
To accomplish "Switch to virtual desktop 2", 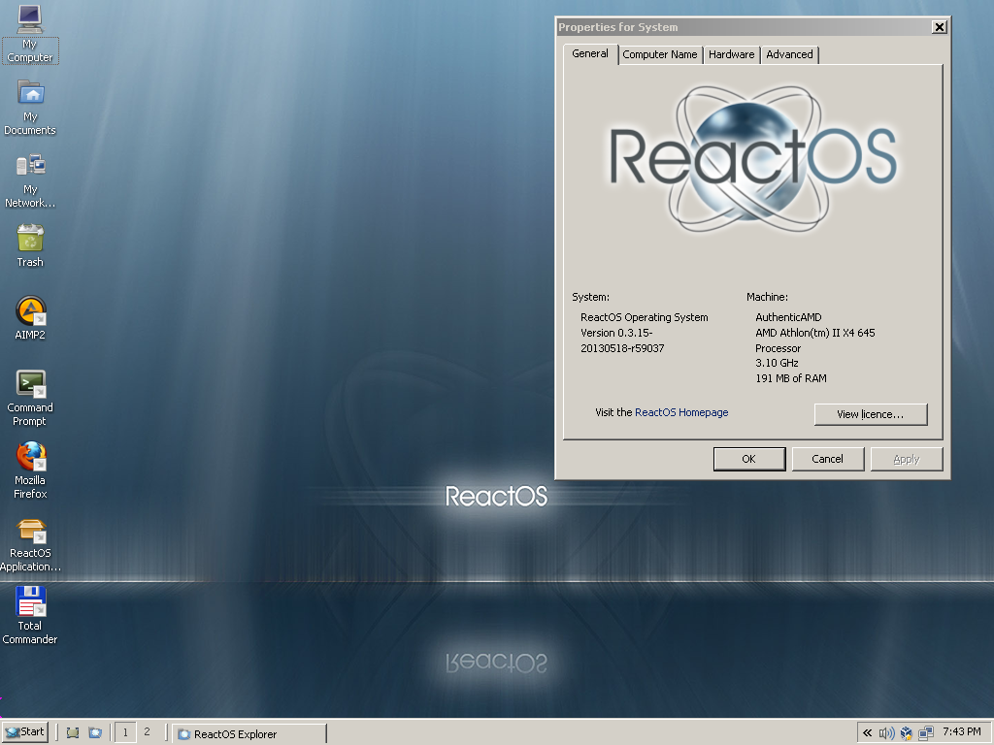I will 148,732.
